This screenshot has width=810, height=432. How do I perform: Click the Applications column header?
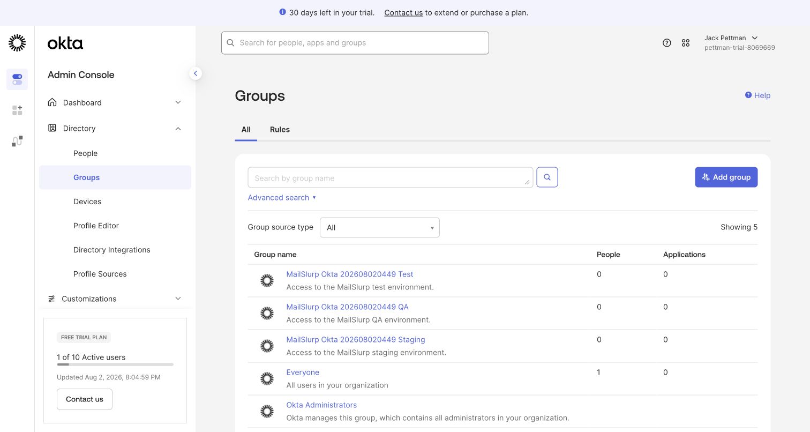[x=684, y=255]
